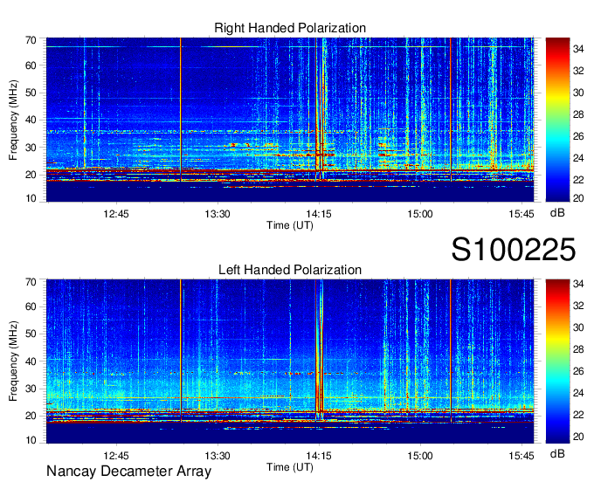Click the 'Left Handed Polarization' plot title
The image size is (594, 482).
click(x=290, y=270)
